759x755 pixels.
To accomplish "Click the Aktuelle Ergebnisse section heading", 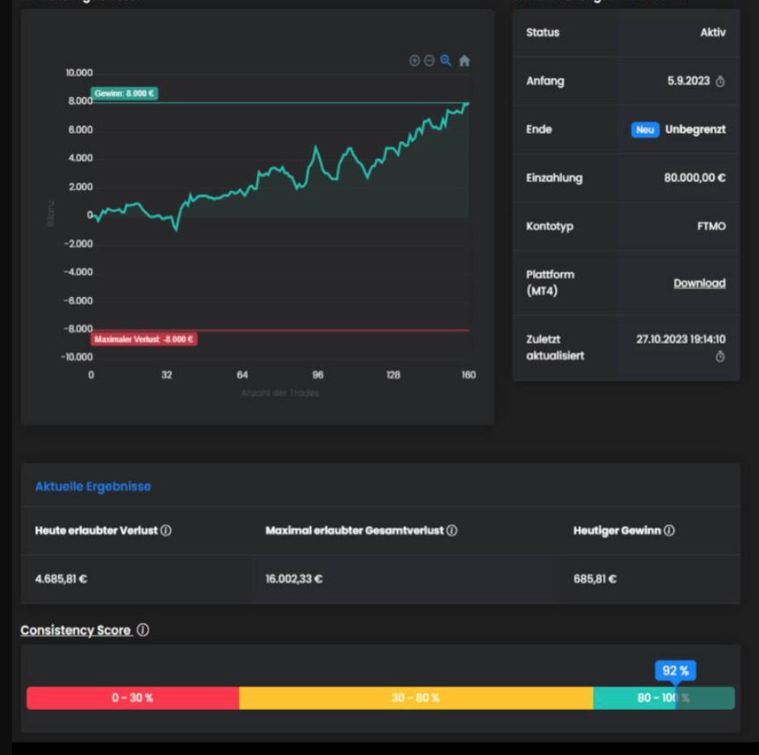I will [x=93, y=486].
